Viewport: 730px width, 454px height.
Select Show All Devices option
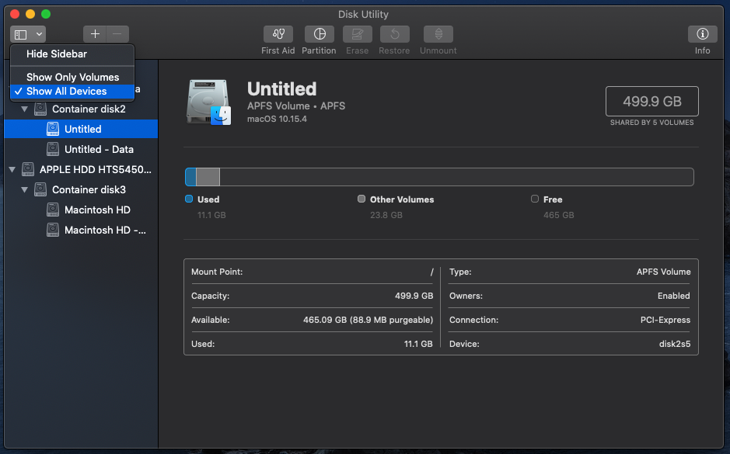pyautogui.click(x=72, y=91)
